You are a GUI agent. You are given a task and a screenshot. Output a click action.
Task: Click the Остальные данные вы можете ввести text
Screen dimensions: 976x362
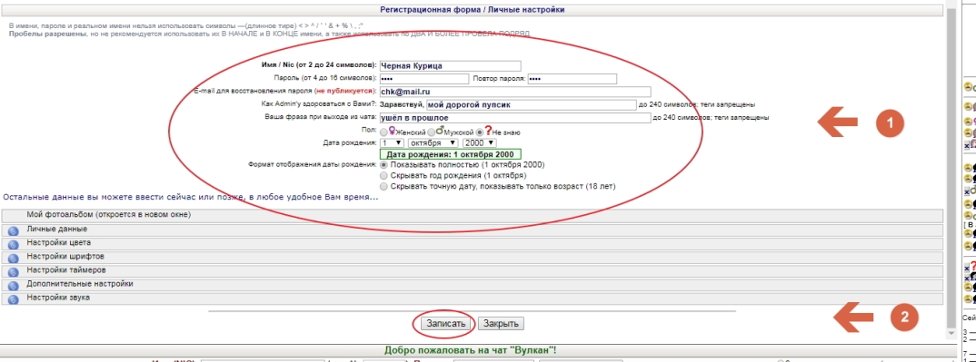(x=191, y=197)
